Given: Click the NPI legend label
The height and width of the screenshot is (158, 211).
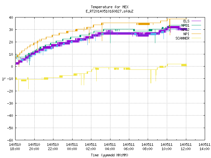Looking at the screenshot, I should click(186, 34).
